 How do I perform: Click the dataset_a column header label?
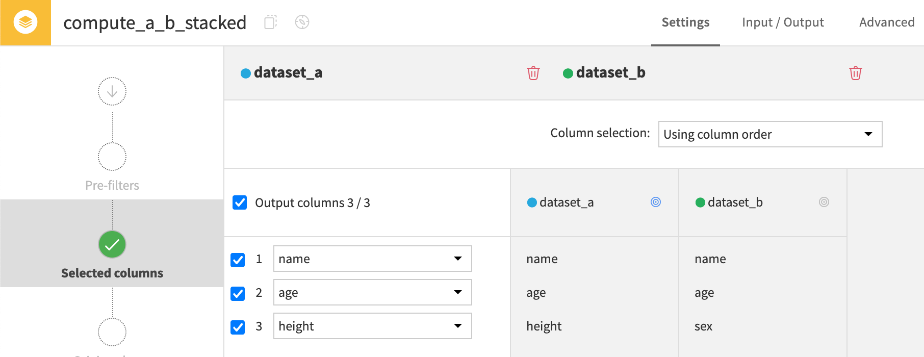coord(567,202)
